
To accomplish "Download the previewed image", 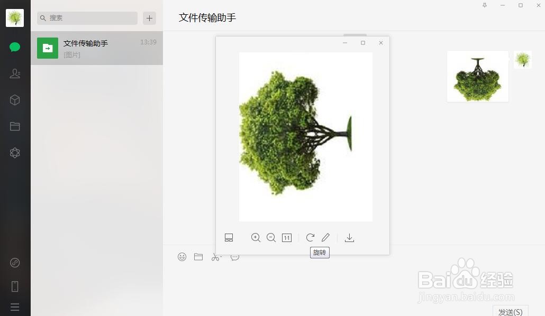I will pyautogui.click(x=349, y=237).
